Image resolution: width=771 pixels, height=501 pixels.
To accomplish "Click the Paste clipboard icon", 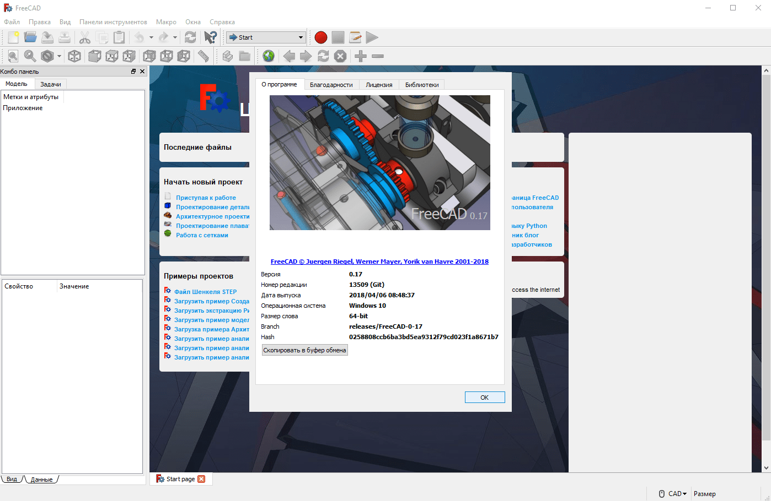I will [119, 37].
